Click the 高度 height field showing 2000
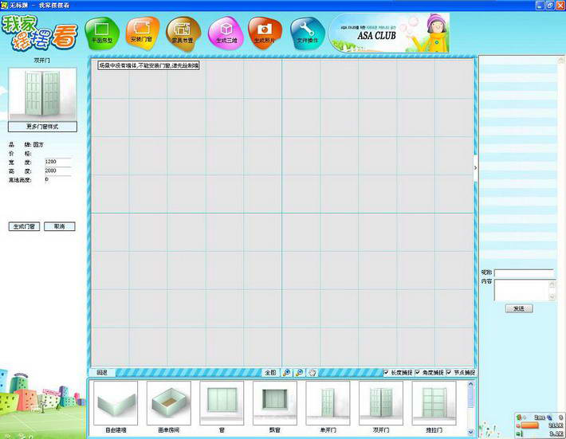This screenshot has width=566, height=439. tap(57, 171)
